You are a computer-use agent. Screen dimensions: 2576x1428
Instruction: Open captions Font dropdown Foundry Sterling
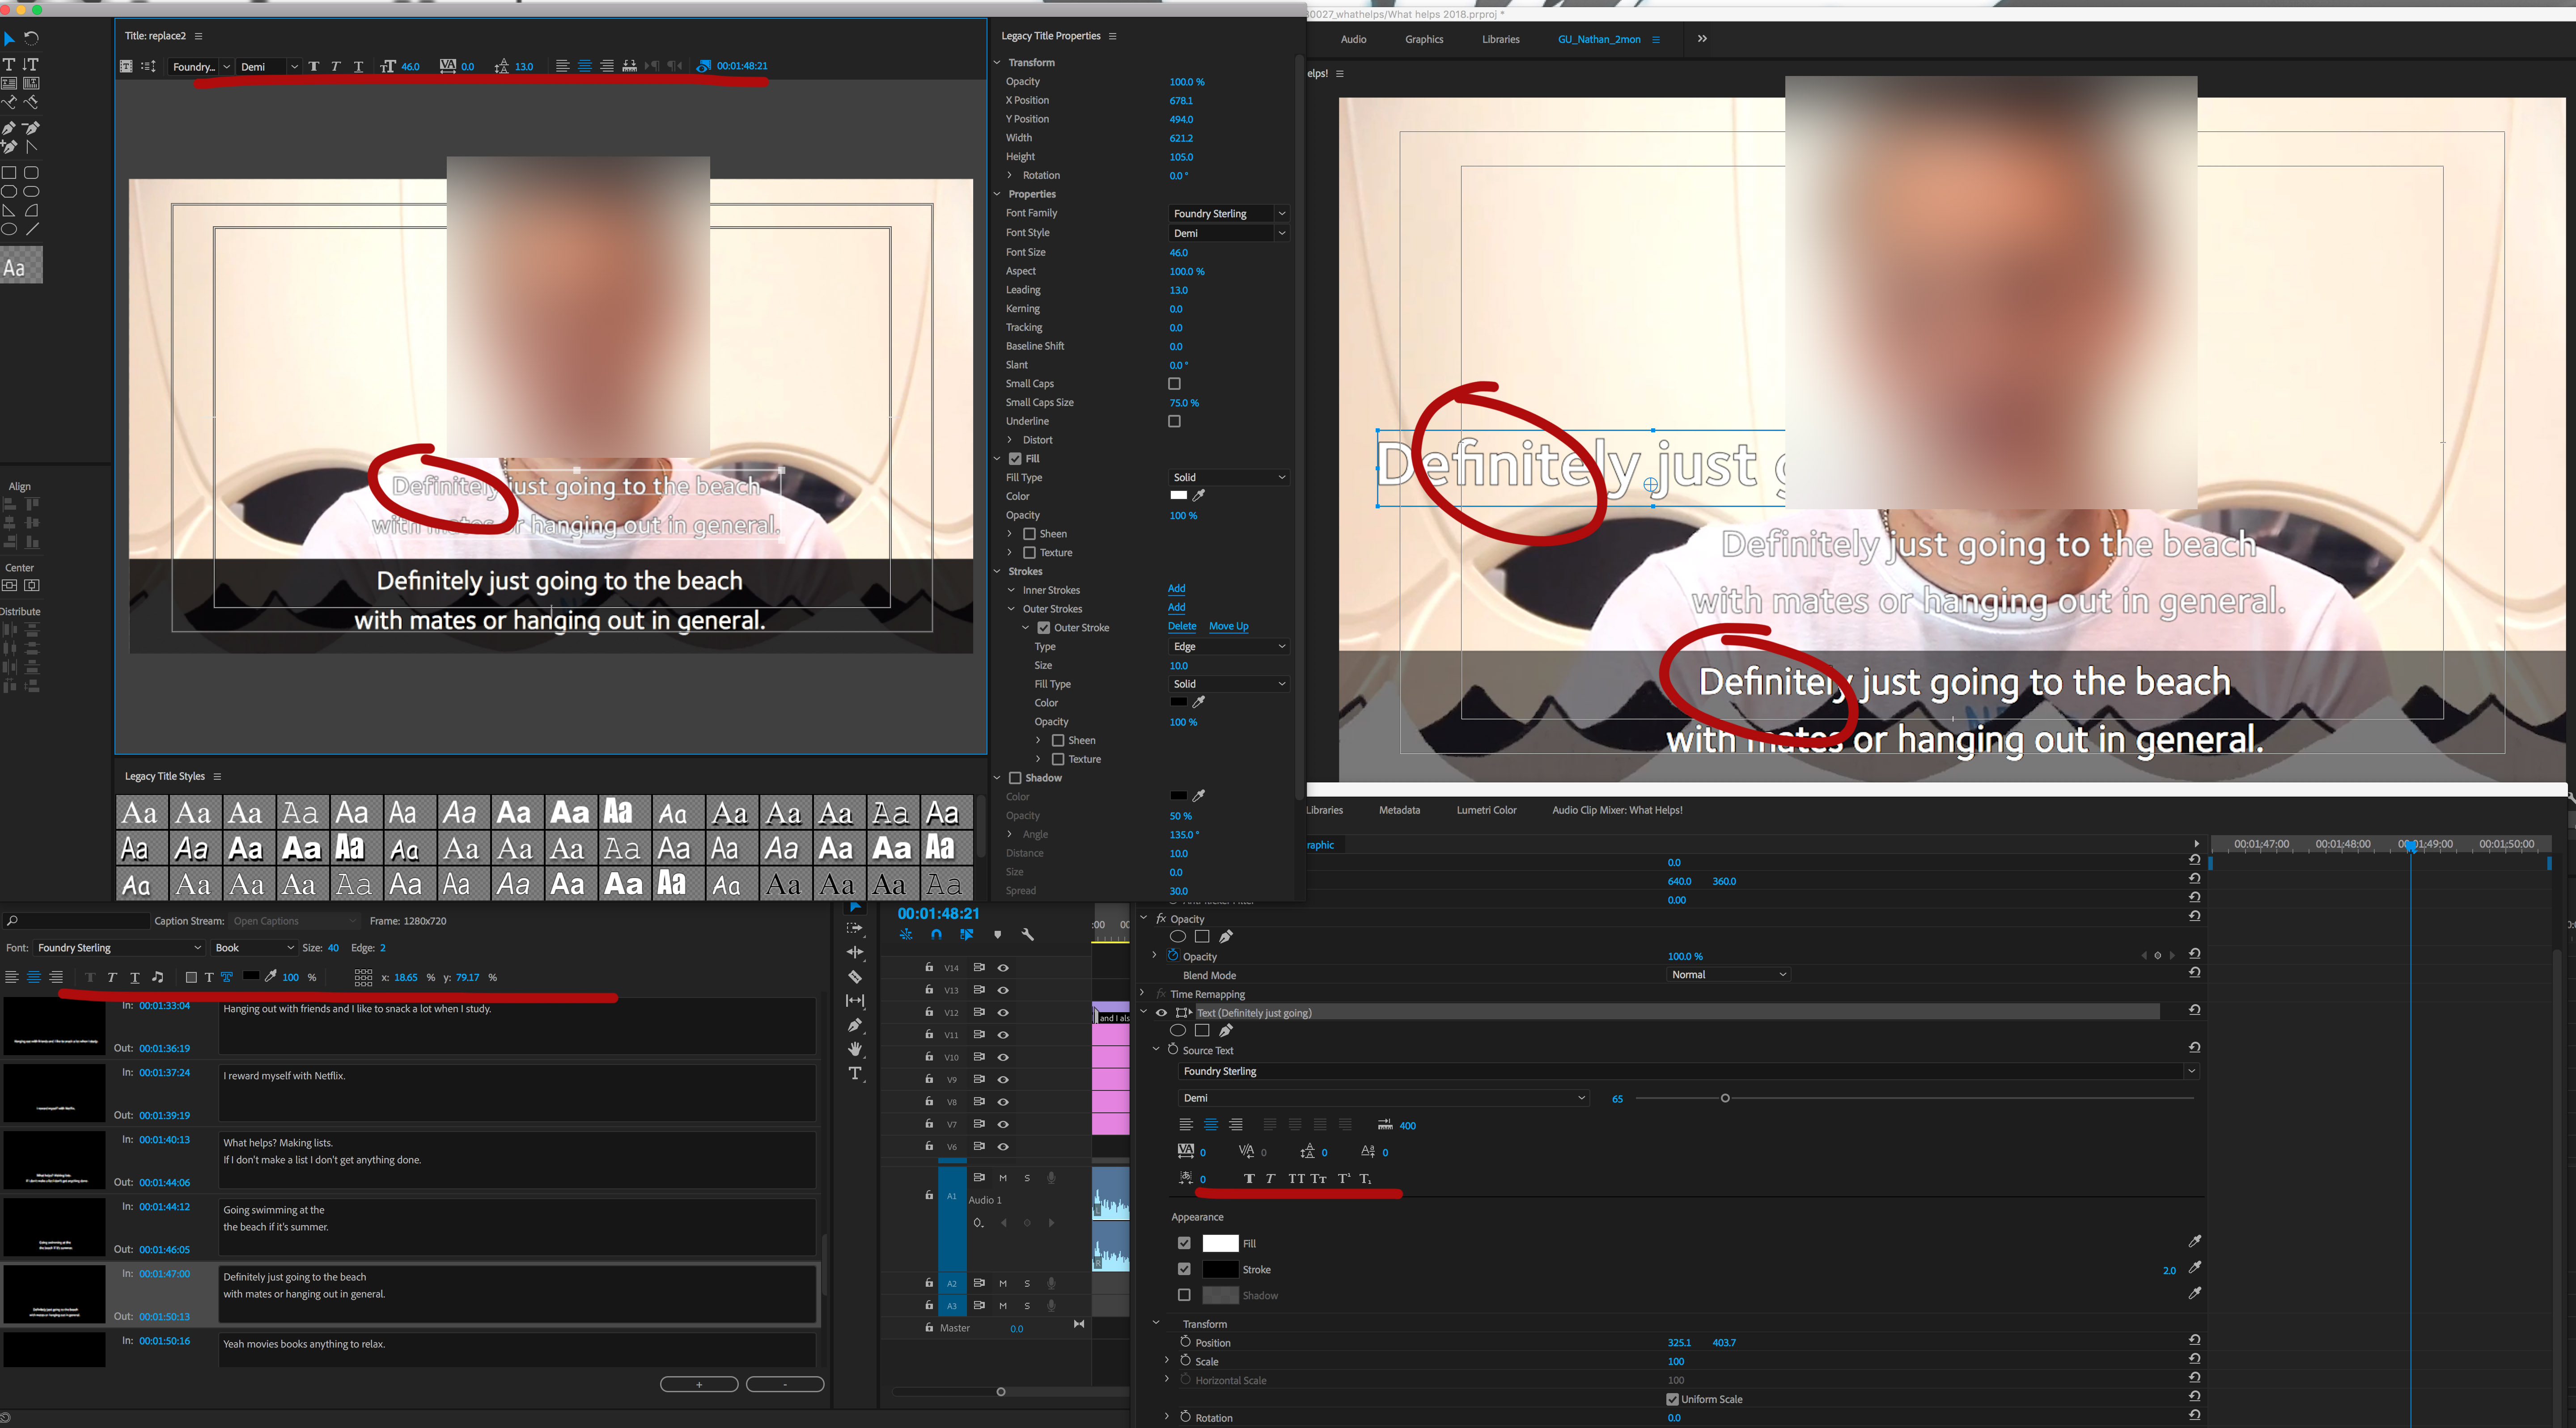(x=119, y=948)
